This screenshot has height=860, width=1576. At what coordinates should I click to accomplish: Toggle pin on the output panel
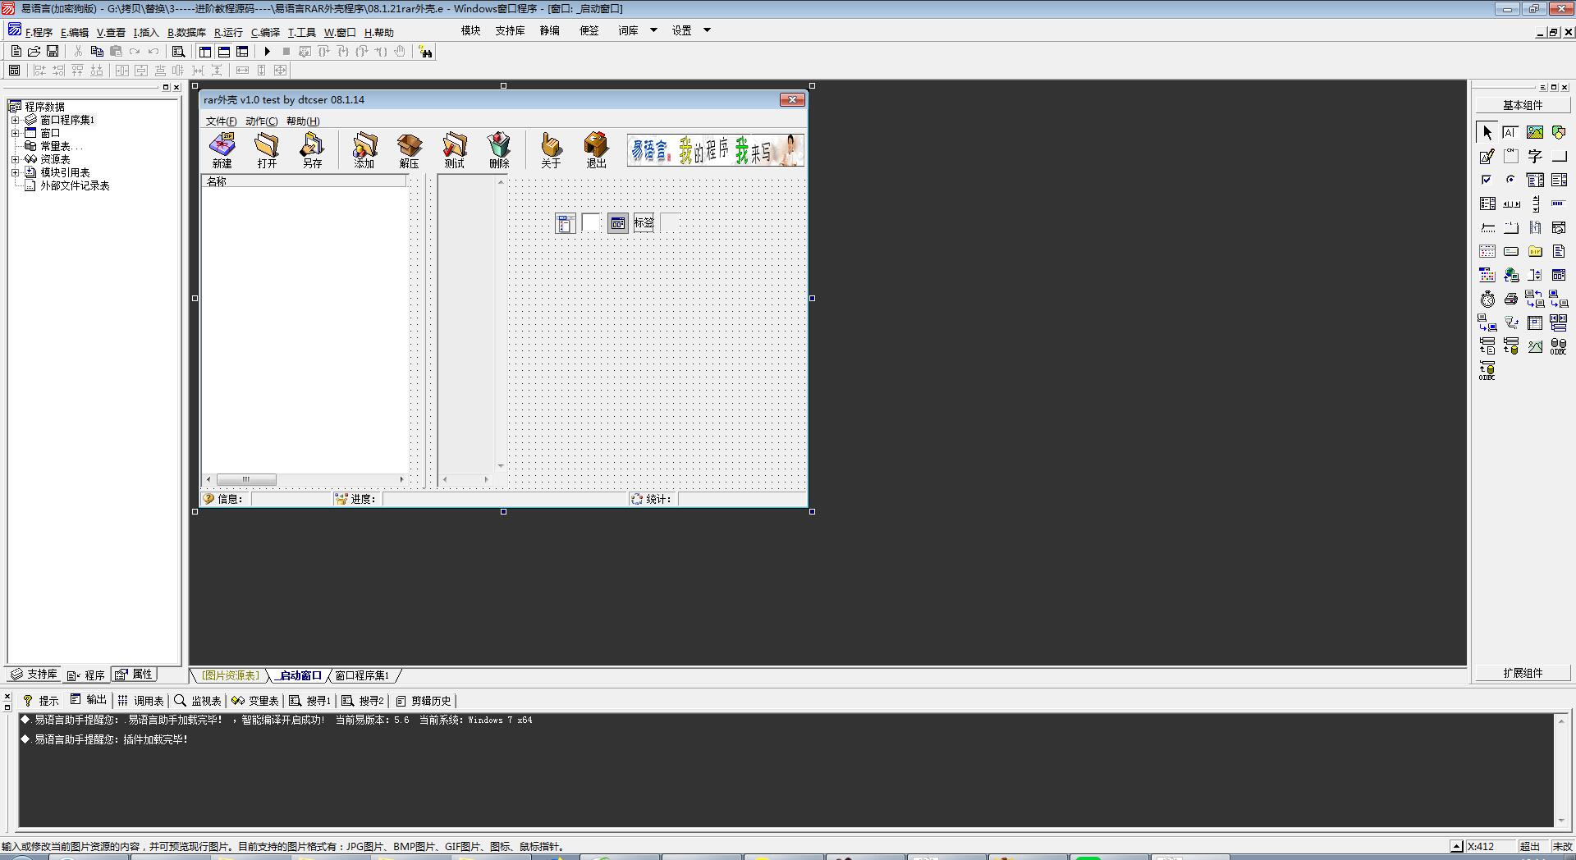point(7,707)
